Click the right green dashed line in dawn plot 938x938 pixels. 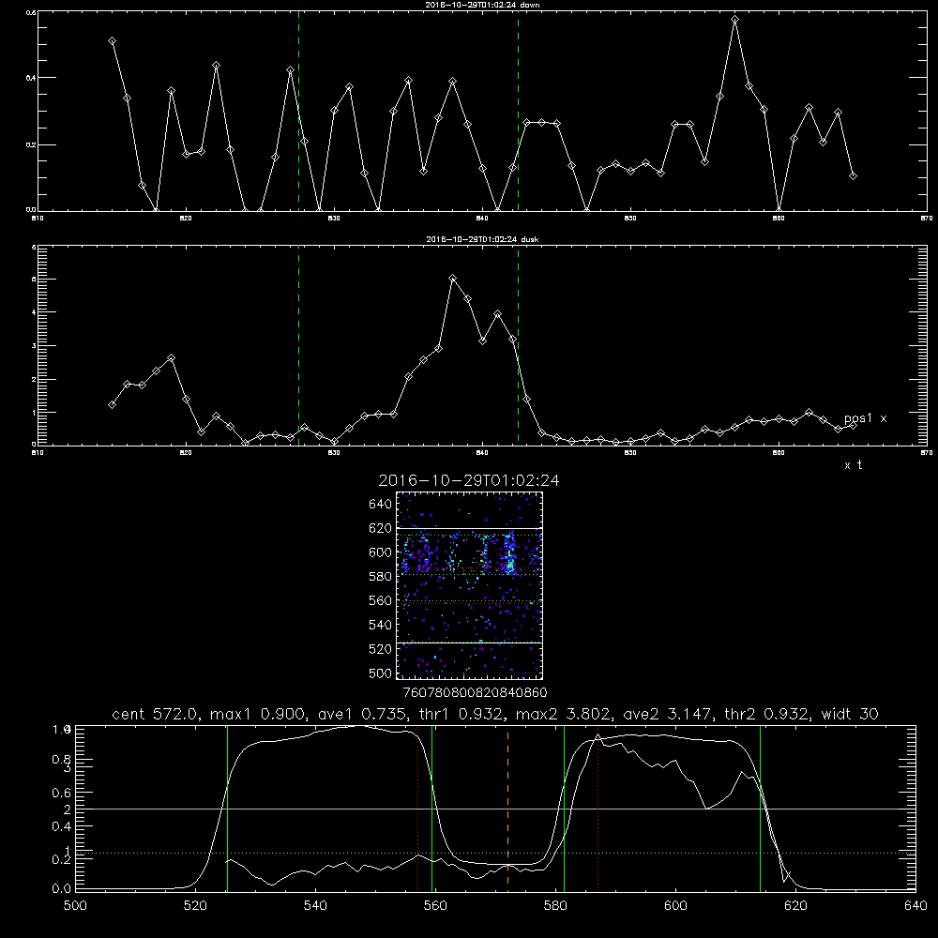(x=518, y=111)
